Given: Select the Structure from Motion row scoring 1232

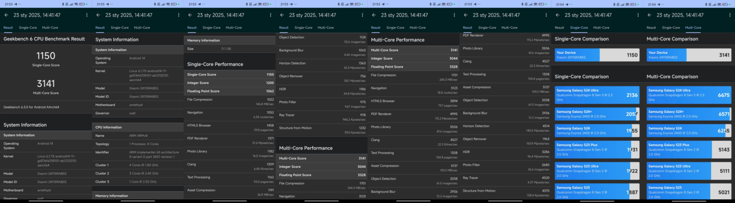Looking at the screenshot, I should [x=322, y=130].
